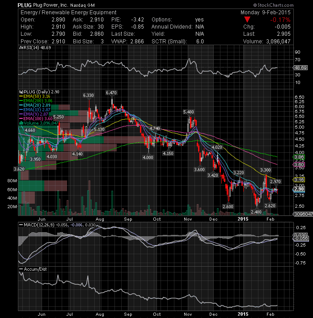Click the EMA(200) 3.86 legend entry

[x=36, y=101]
